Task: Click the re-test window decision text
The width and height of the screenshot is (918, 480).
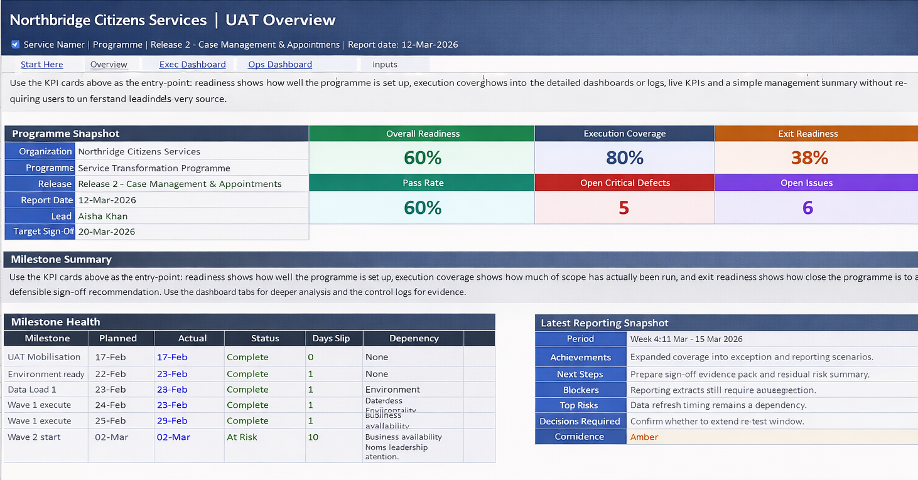Action: pyautogui.click(x=717, y=421)
